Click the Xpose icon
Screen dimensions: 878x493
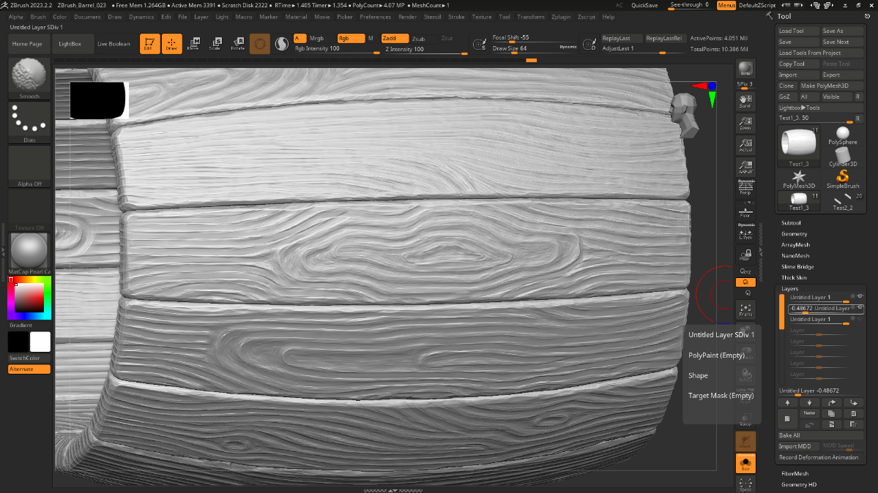coord(745,485)
